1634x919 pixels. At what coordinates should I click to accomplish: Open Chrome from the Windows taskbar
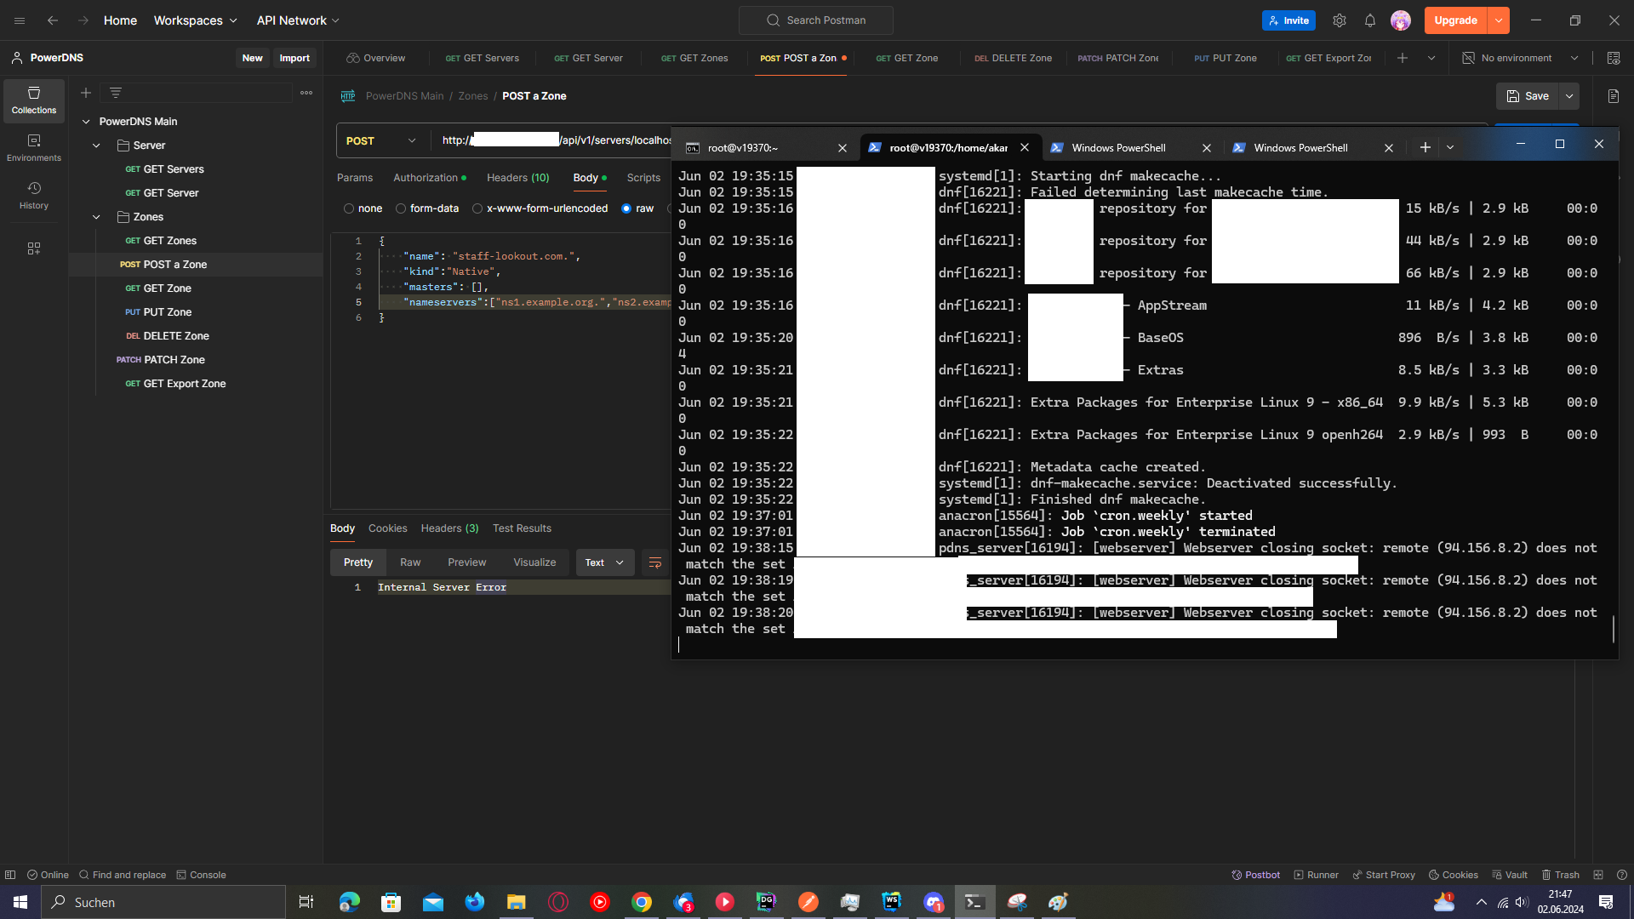pyautogui.click(x=642, y=902)
